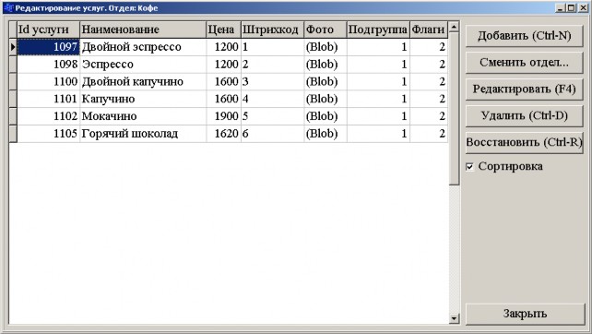Toggle the Сортировка checkbox

pyautogui.click(x=469, y=167)
